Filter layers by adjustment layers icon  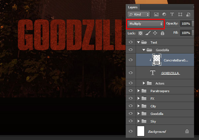pyautogui.click(x=164, y=14)
